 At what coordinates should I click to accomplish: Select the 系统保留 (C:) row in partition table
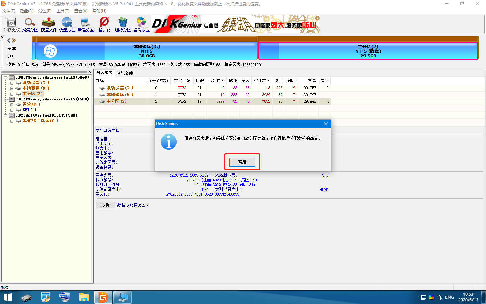[213, 88]
